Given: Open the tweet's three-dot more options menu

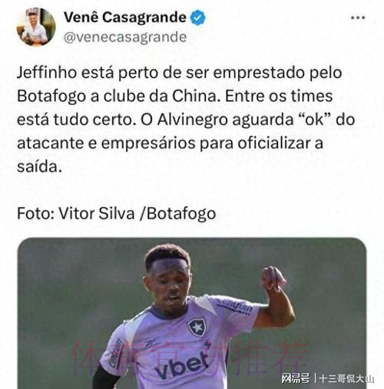Looking at the screenshot, I should pos(358,18).
